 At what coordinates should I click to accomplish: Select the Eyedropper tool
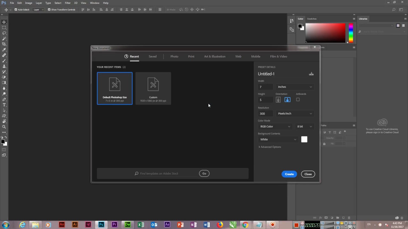tap(4, 50)
